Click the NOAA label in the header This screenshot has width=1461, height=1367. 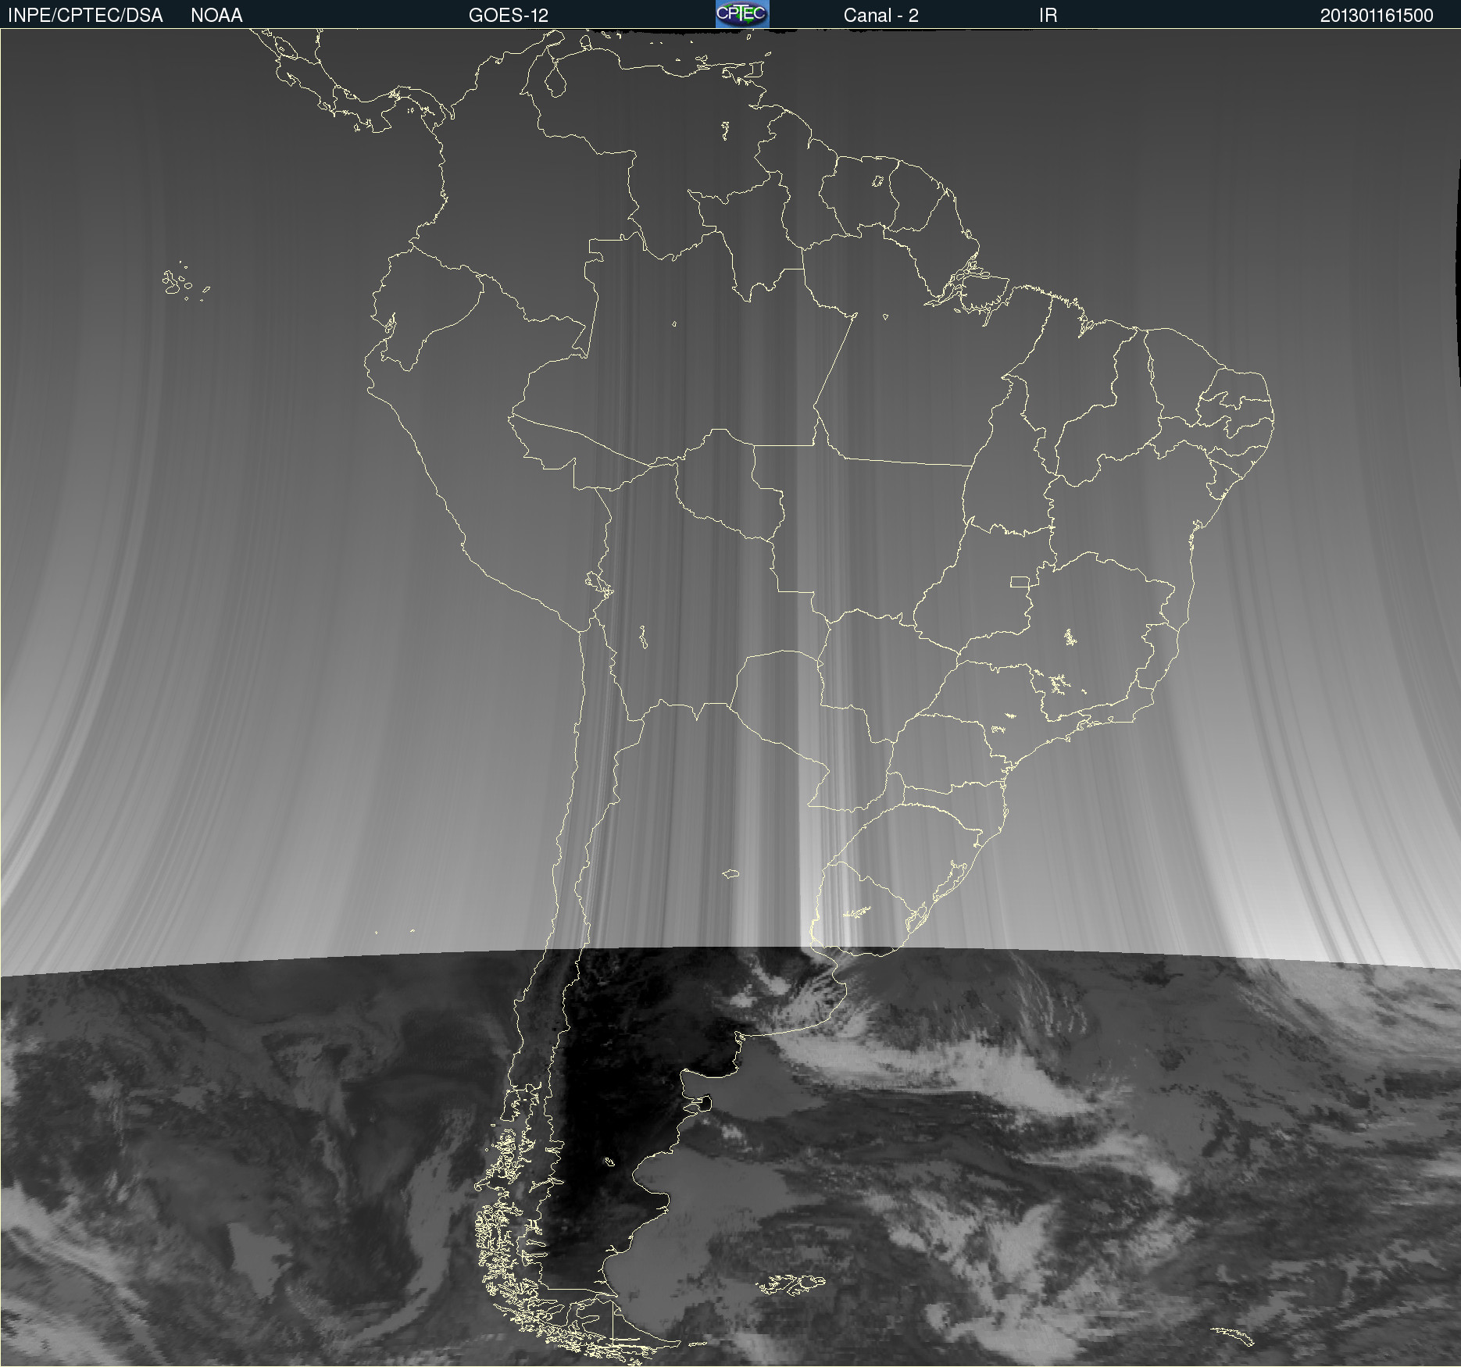[216, 16]
